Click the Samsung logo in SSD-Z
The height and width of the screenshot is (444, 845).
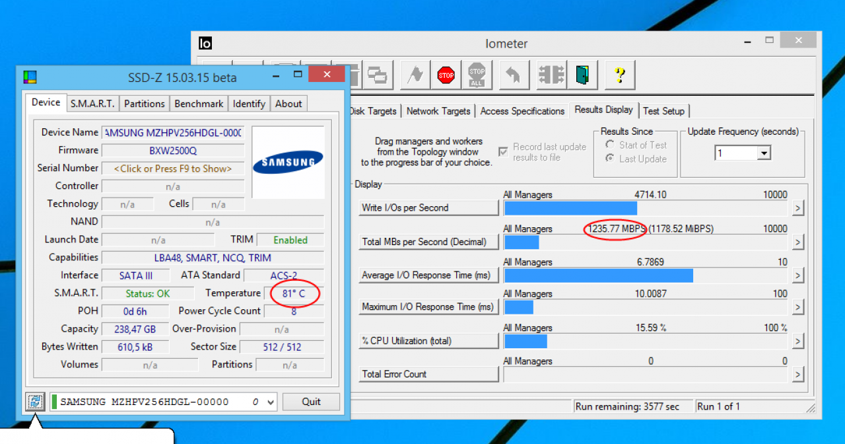point(288,162)
